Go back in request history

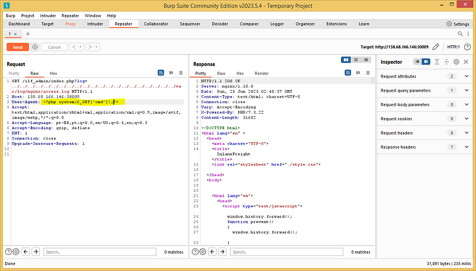click(x=74, y=47)
